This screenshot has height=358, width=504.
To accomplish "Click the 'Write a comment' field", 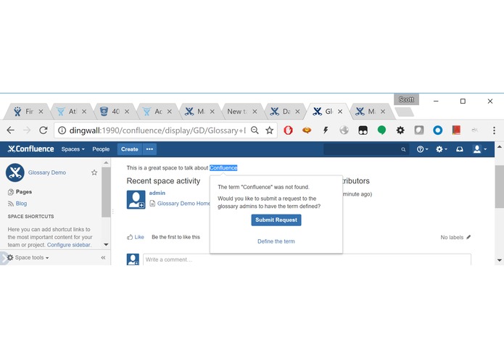I will [307, 259].
